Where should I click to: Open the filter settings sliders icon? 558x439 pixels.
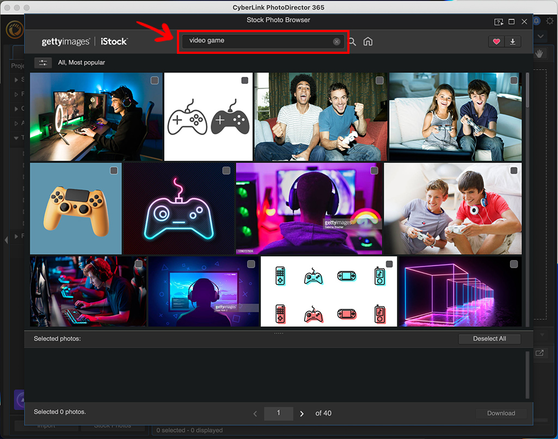pyautogui.click(x=42, y=63)
